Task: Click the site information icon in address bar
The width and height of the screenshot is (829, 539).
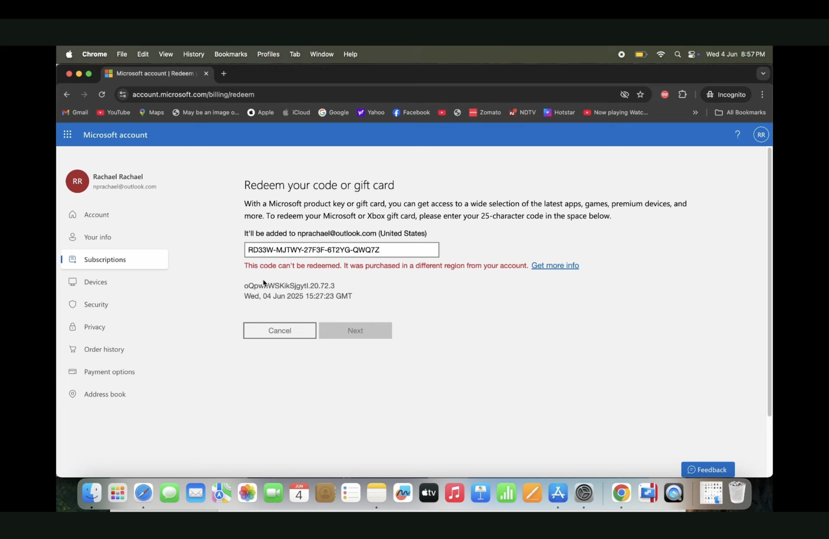Action: pos(123,95)
